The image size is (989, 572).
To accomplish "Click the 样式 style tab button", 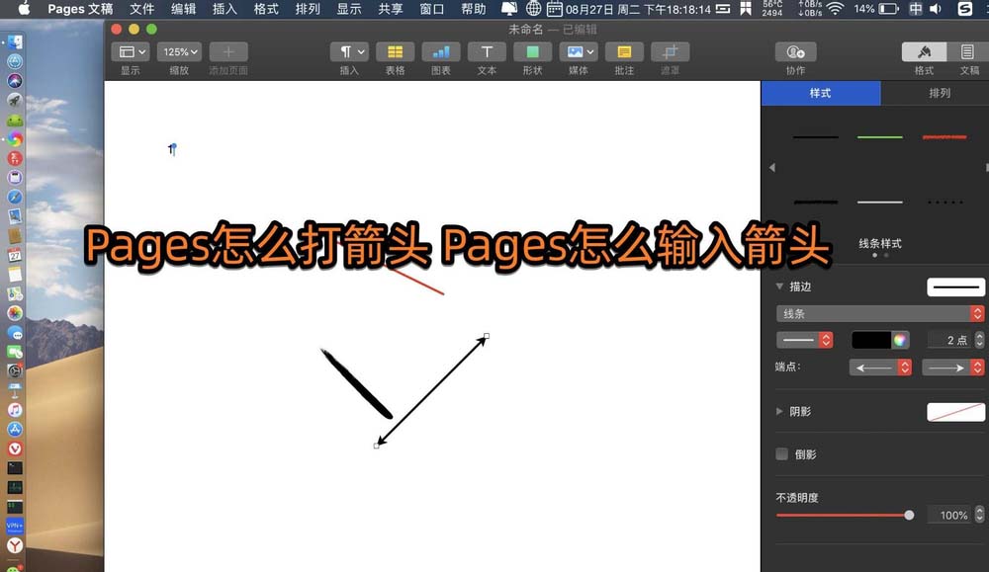I will 821,94.
